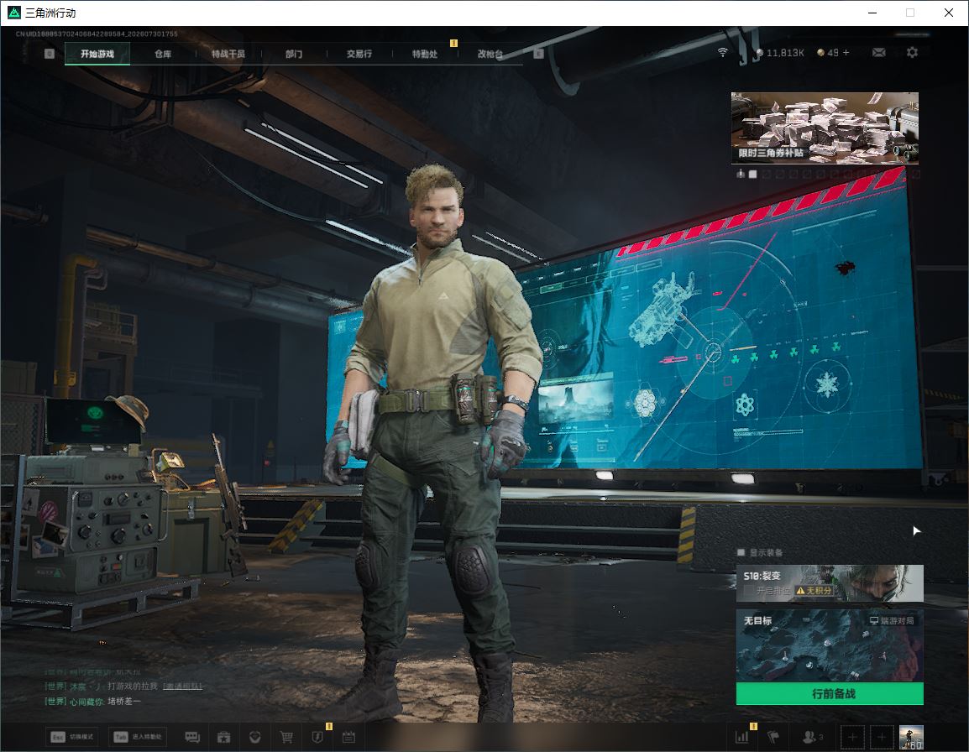Click the green 行前备战 button
Image resolution: width=969 pixels, height=752 pixels.
(830, 694)
